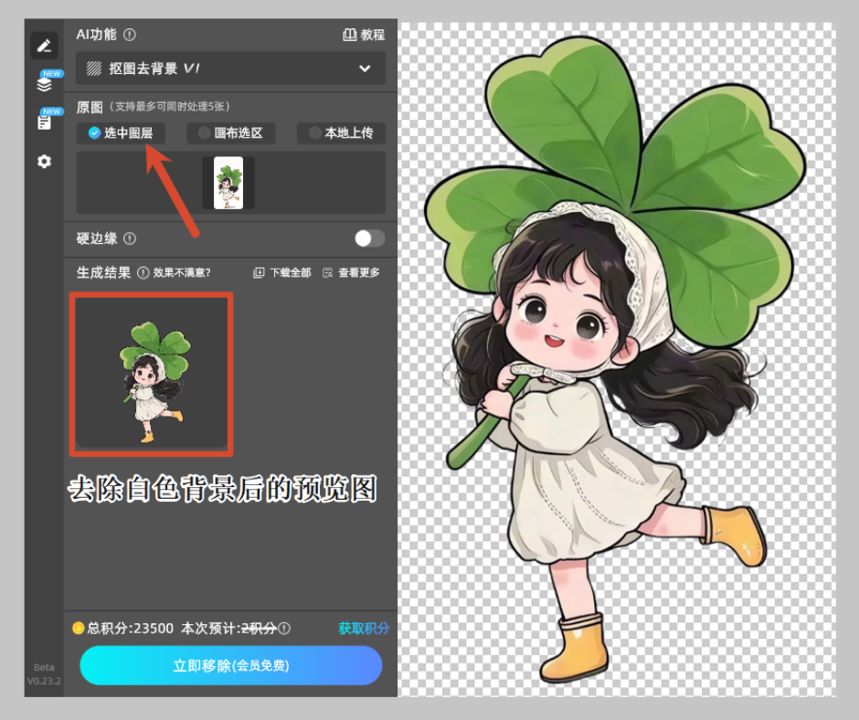Click the 获取积分 get points link
The height and width of the screenshot is (720, 859).
[364, 629]
